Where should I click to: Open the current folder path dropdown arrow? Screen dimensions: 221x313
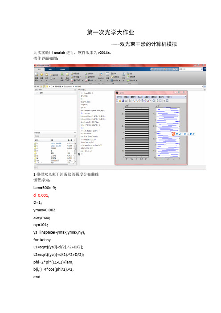point(202,86)
